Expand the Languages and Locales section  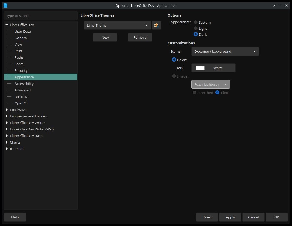pyautogui.click(x=7, y=116)
